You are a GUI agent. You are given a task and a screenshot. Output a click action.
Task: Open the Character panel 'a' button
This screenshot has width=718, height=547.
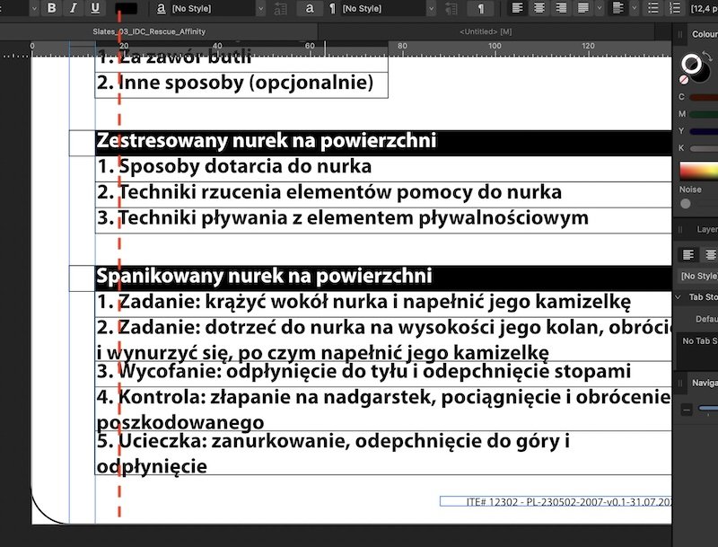(x=310, y=8)
